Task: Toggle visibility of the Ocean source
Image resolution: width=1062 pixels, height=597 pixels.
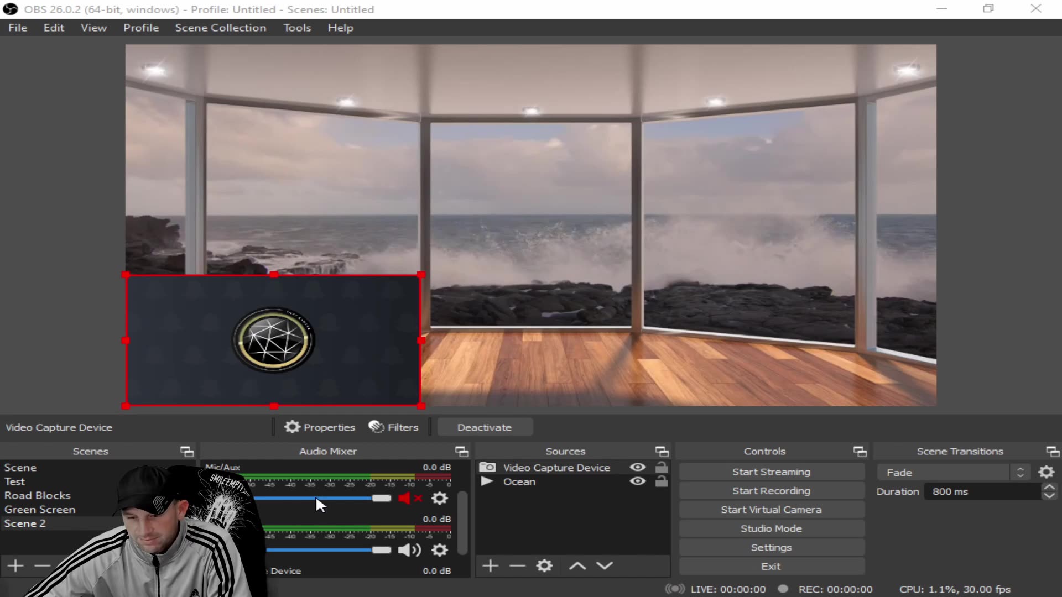Action: 637,481
